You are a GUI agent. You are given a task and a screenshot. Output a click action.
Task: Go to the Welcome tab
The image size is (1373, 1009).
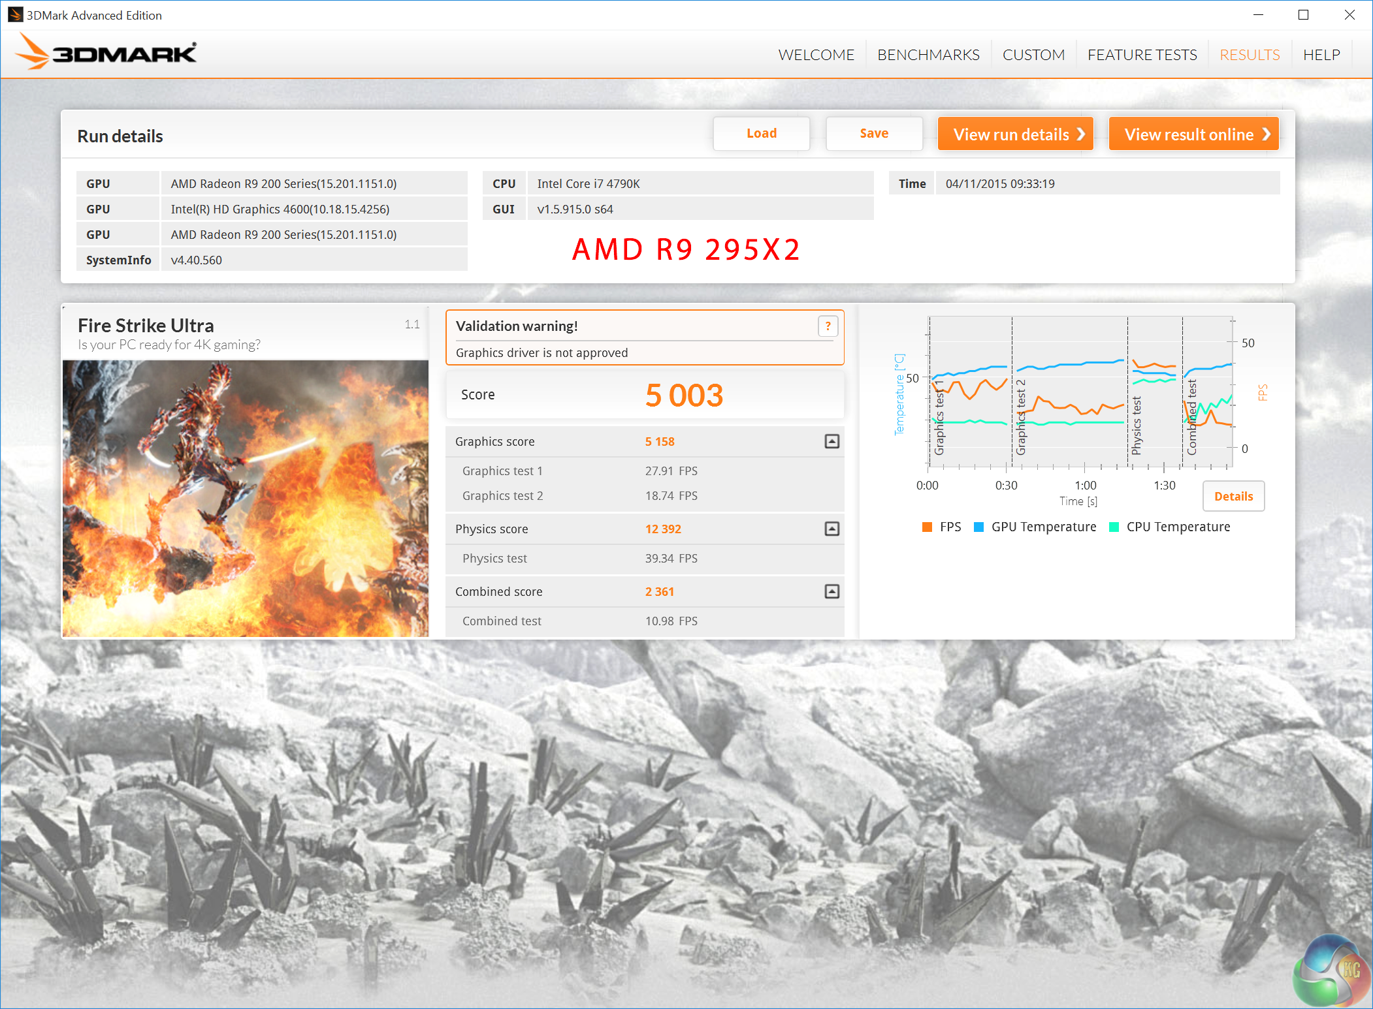click(x=816, y=55)
